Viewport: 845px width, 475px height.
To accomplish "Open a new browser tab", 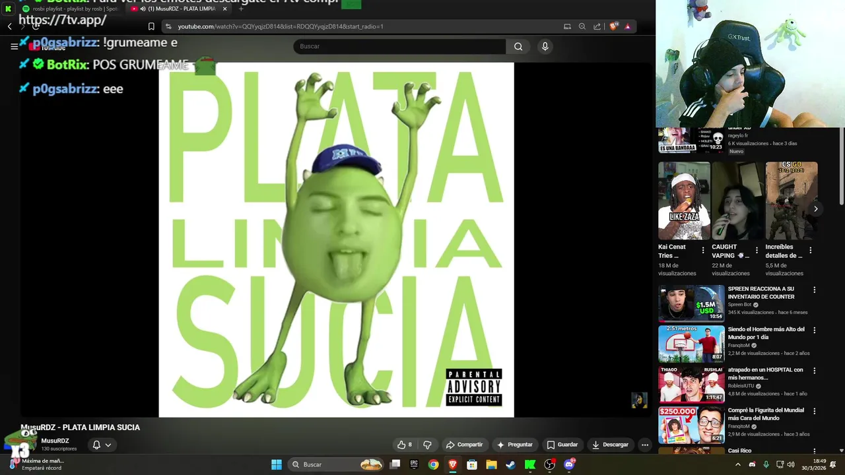I will (x=240, y=9).
